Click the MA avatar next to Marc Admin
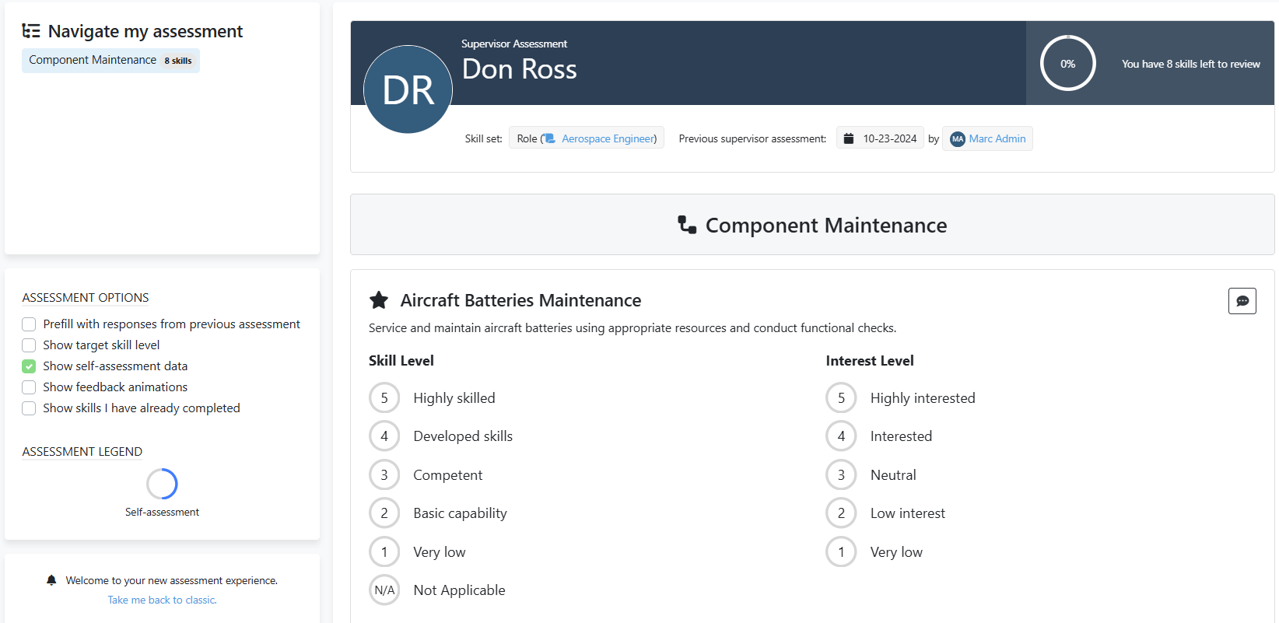The height and width of the screenshot is (623, 1279). pos(958,138)
